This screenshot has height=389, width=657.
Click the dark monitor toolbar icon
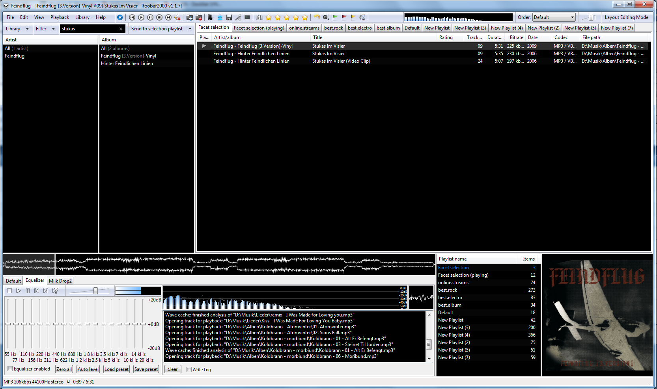[247, 17]
